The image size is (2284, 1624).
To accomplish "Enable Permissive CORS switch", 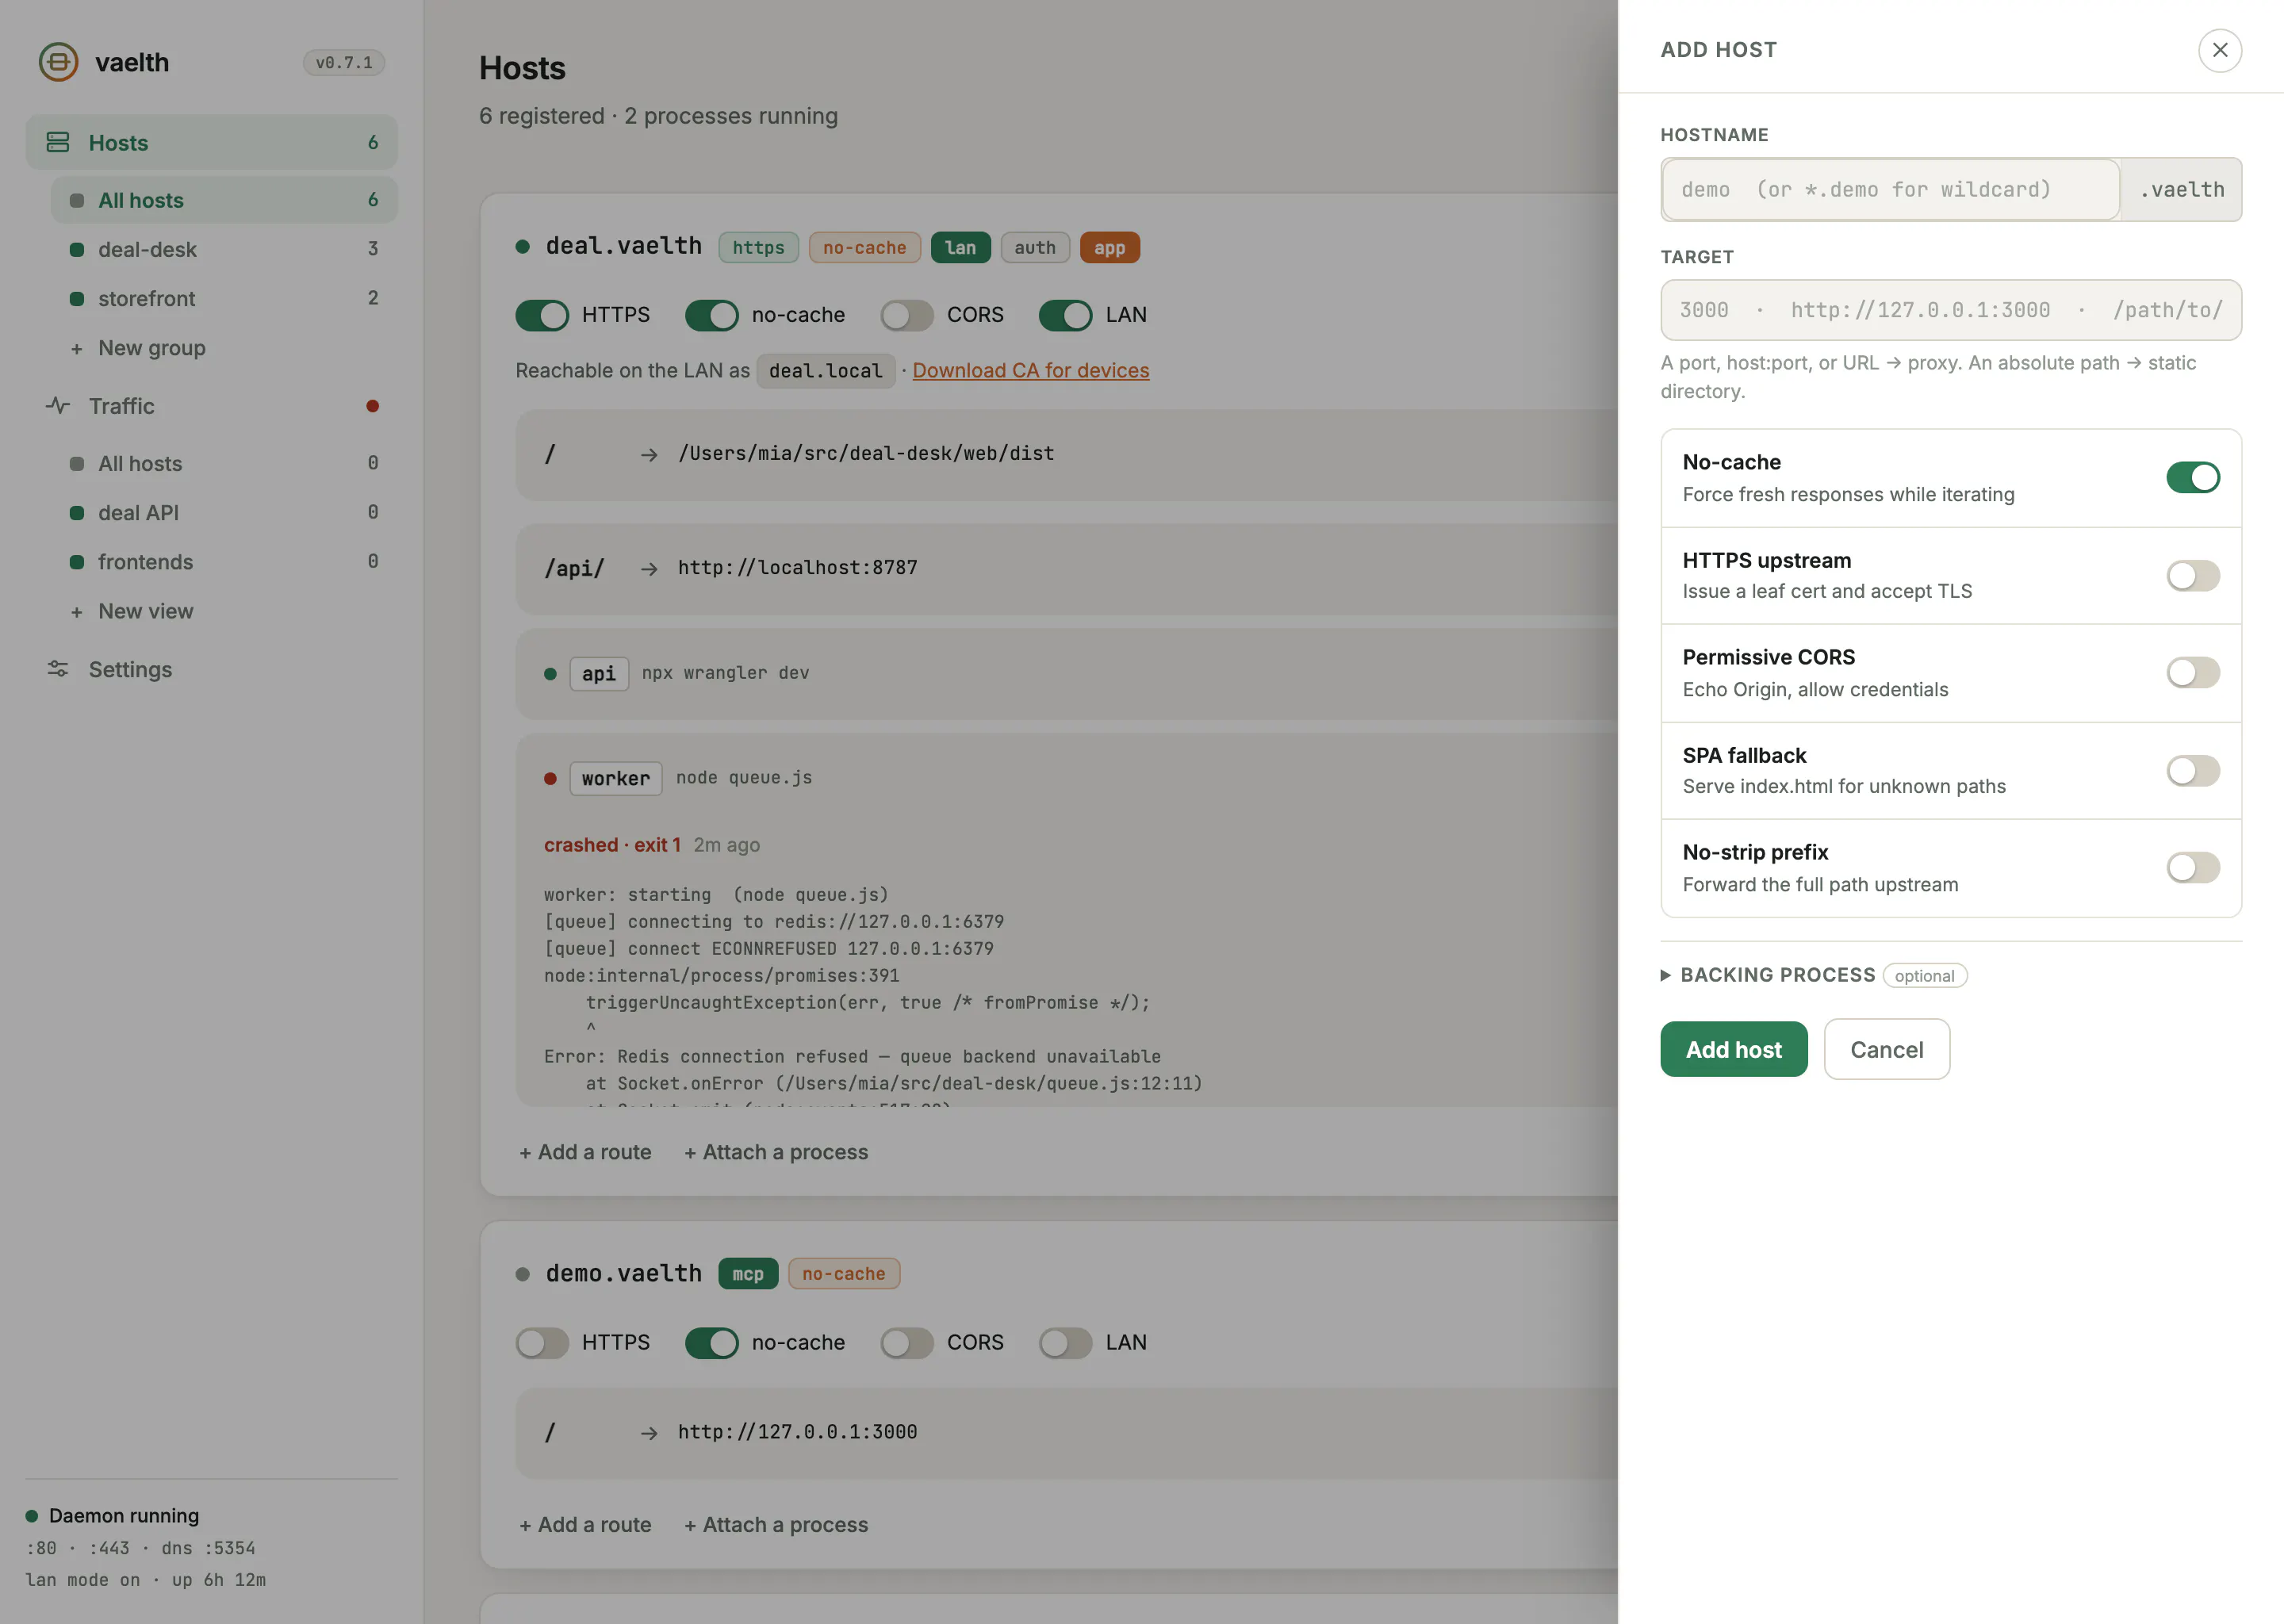I will tap(2193, 673).
